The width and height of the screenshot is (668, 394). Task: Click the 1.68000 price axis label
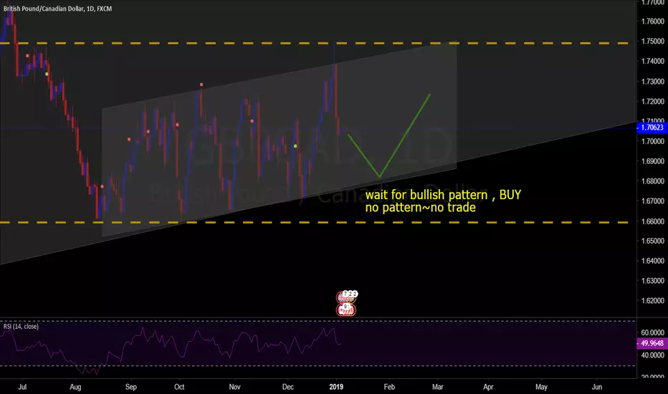click(653, 181)
